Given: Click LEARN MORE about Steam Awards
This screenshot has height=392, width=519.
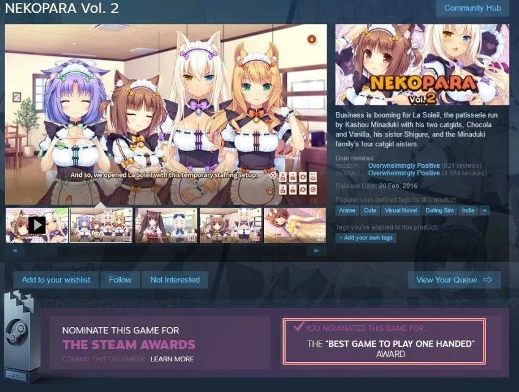Looking at the screenshot, I should coord(172,359).
